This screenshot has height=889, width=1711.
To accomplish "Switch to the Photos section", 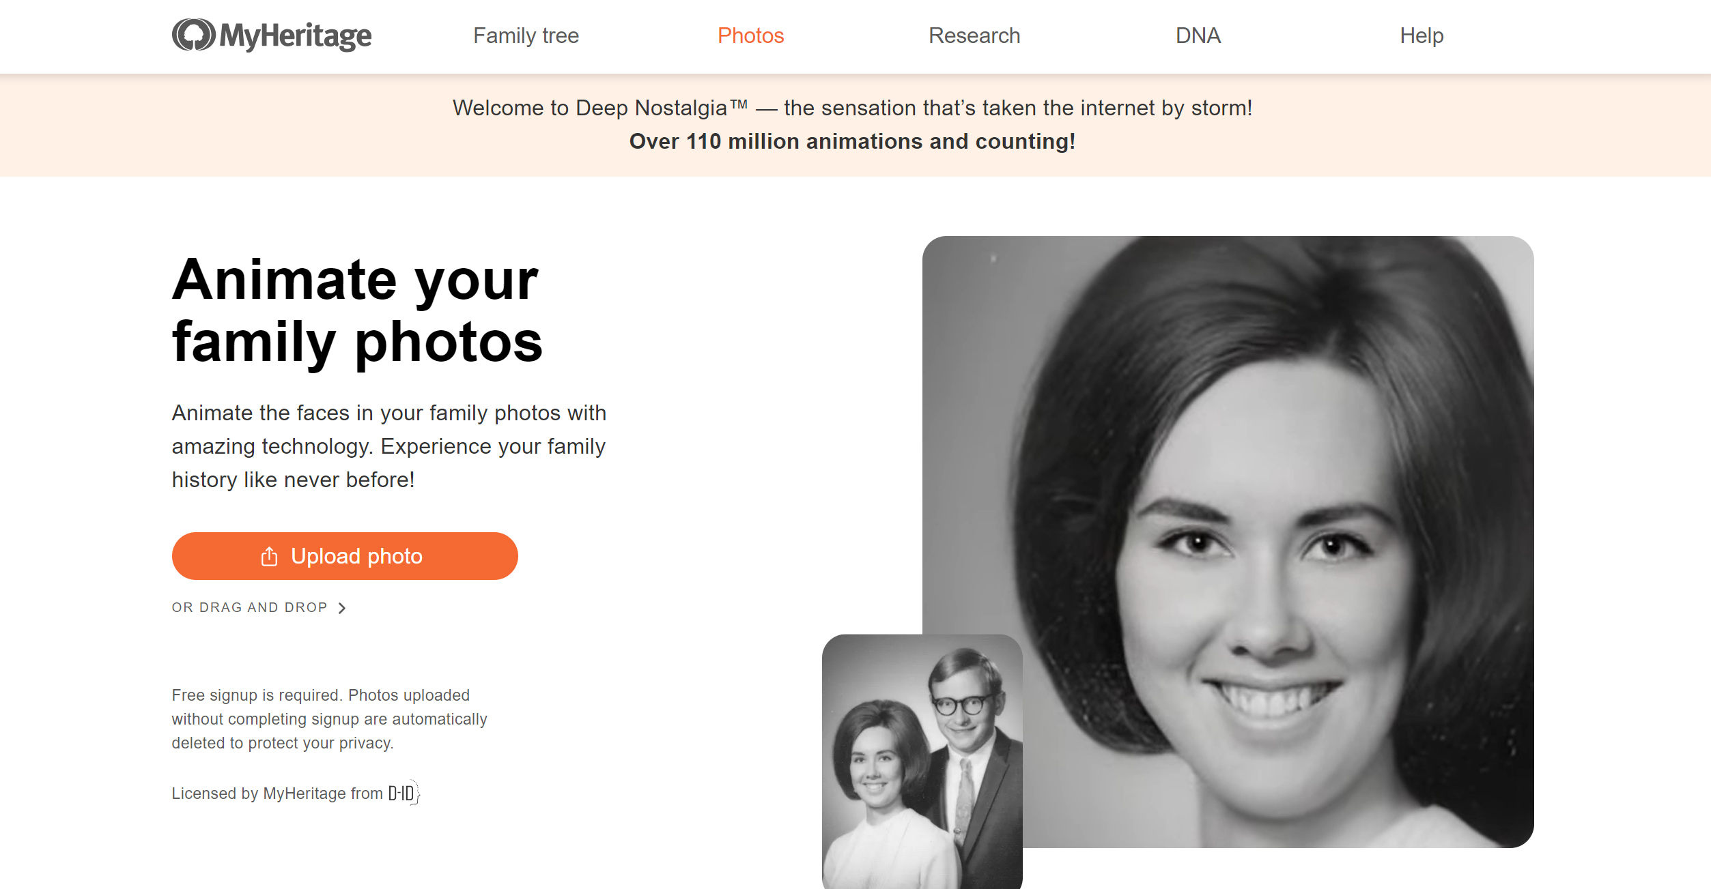I will pos(750,35).
